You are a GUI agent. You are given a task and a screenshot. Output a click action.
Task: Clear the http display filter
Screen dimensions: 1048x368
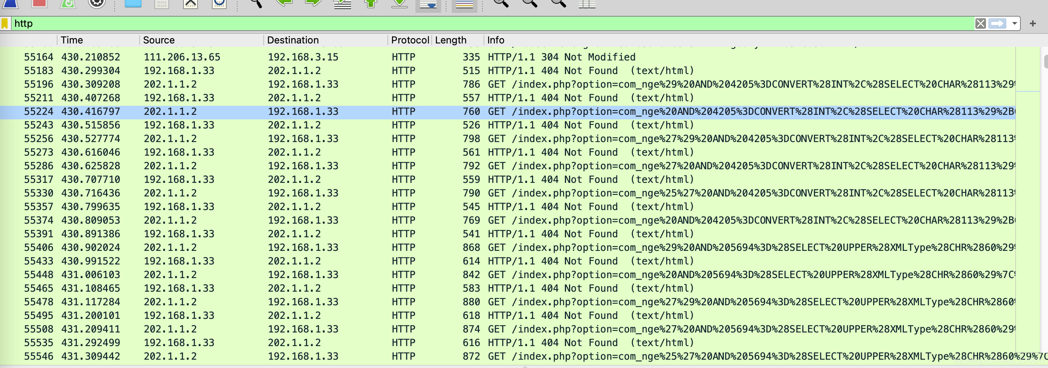click(x=980, y=23)
